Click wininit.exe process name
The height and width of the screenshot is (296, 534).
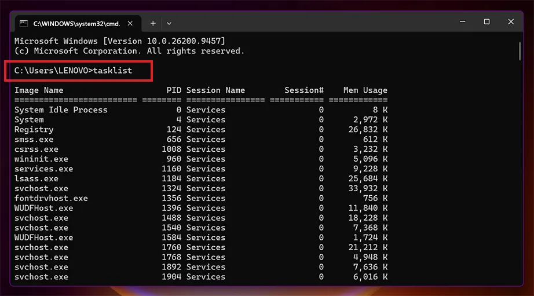point(41,159)
